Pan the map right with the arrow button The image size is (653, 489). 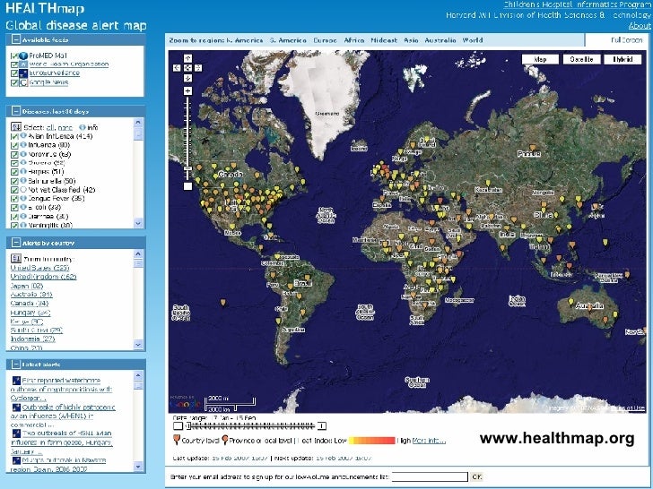198,68
